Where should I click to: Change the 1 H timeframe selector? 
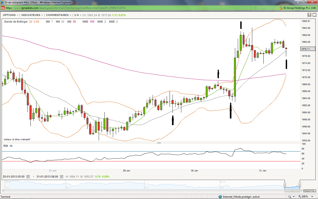pyautogui.click(x=78, y=15)
